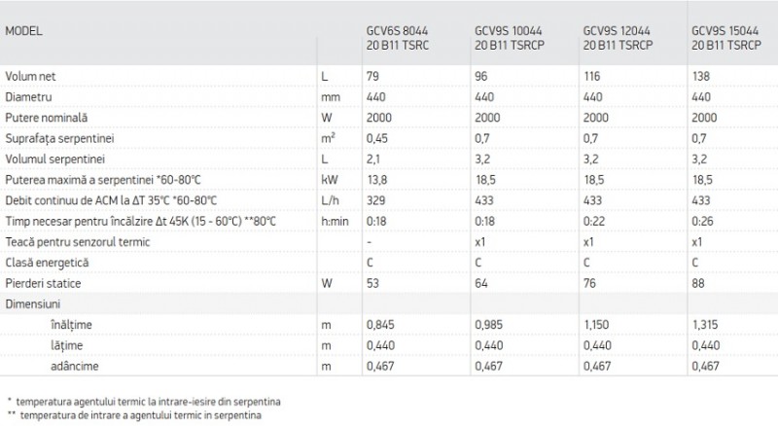Click the Volum net row label
778x426 pixels.
tap(35, 75)
